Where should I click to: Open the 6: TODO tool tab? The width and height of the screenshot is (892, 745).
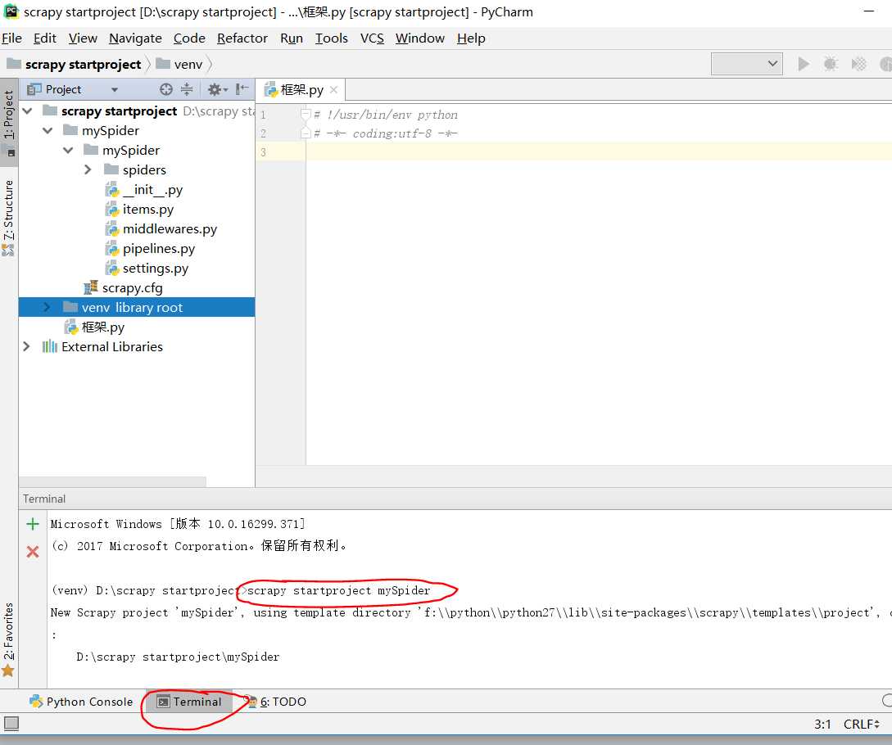(276, 702)
